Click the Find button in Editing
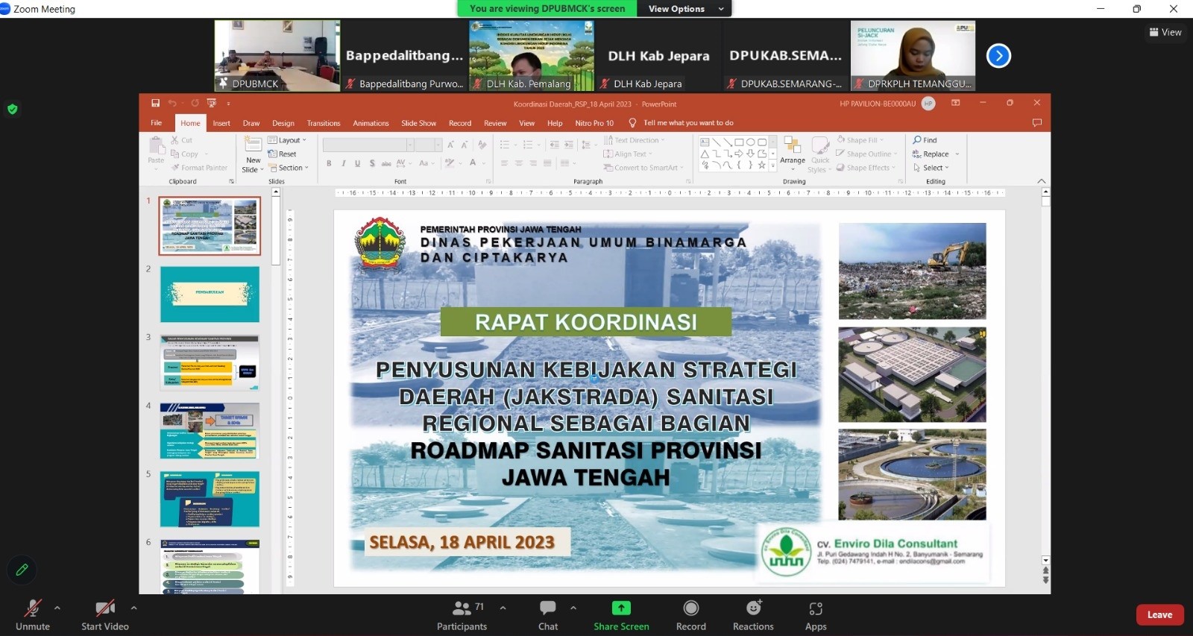The width and height of the screenshot is (1193, 636). tap(925, 140)
